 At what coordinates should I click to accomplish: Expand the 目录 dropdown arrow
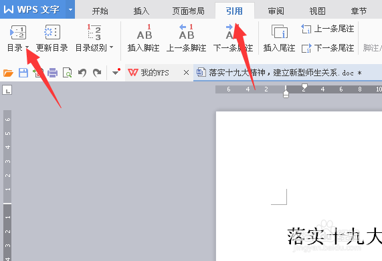coord(27,47)
